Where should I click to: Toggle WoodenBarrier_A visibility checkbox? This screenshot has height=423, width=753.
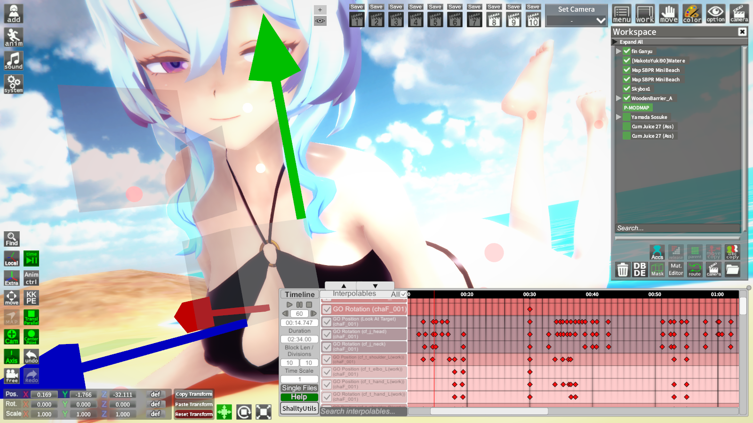pos(627,98)
